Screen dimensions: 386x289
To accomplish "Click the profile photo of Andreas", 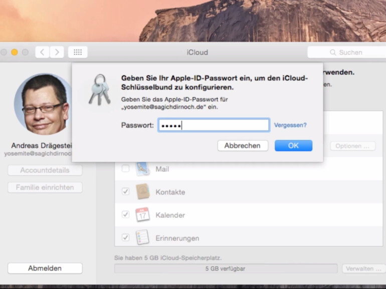I will 43,104.
